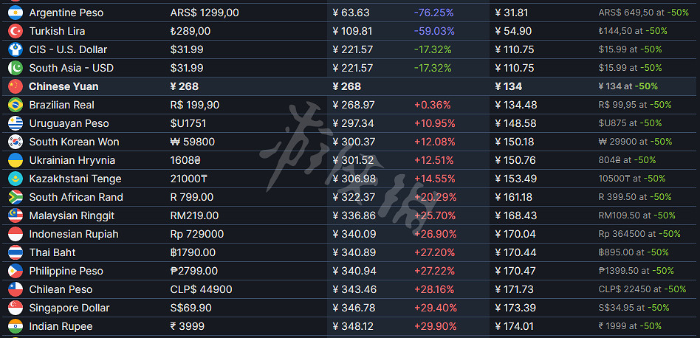Click the Indonesian Rupiah converted price ¥ 340.09
Image resolution: width=700 pixels, height=338 pixels.
tap(354, 234)
